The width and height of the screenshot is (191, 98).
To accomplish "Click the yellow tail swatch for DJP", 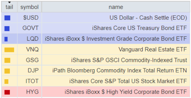I will (x=7, y=71).
